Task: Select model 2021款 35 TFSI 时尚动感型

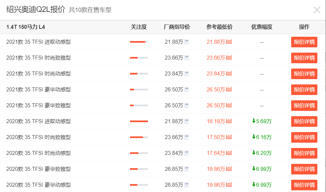Action: click(38, 74)
